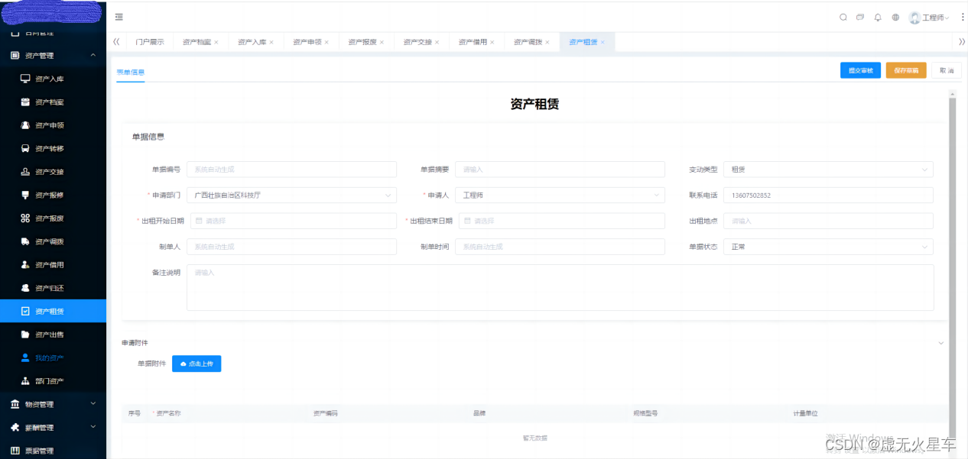The height and width of the screenshot is (459, 968).
Task: Click the 资产编码 column header
Action: 325,413
